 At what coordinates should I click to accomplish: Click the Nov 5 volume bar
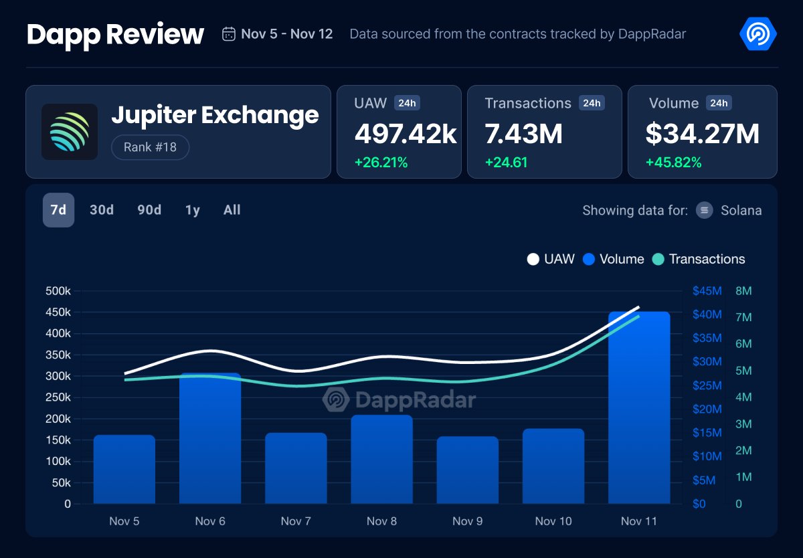pos(124,469)
